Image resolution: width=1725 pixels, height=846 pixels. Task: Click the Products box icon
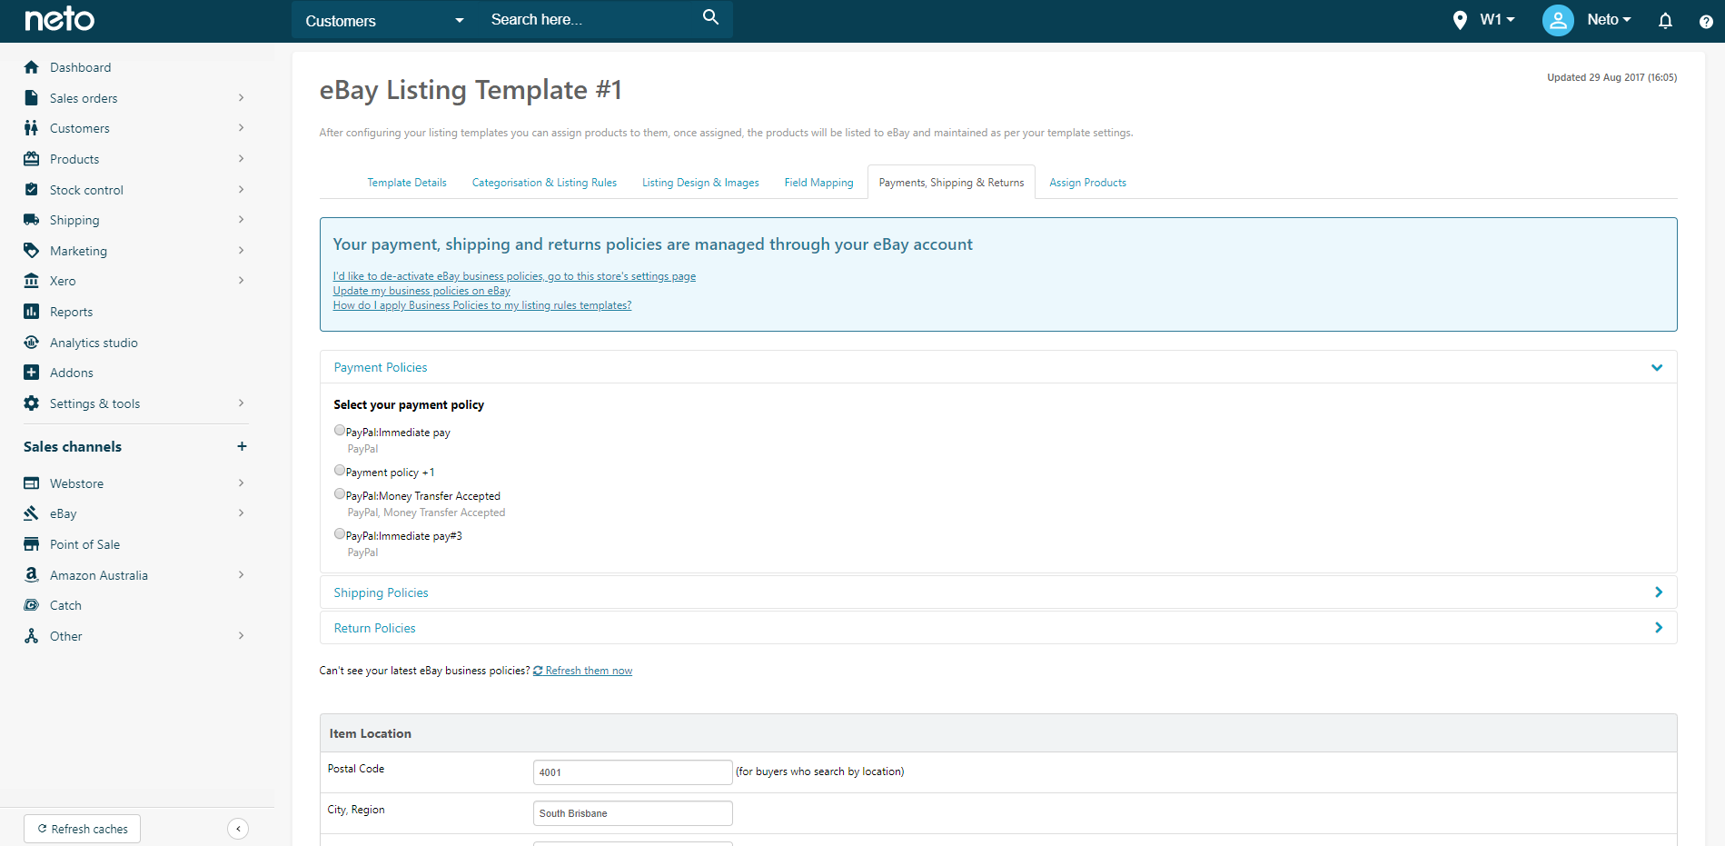click(32, 159)
